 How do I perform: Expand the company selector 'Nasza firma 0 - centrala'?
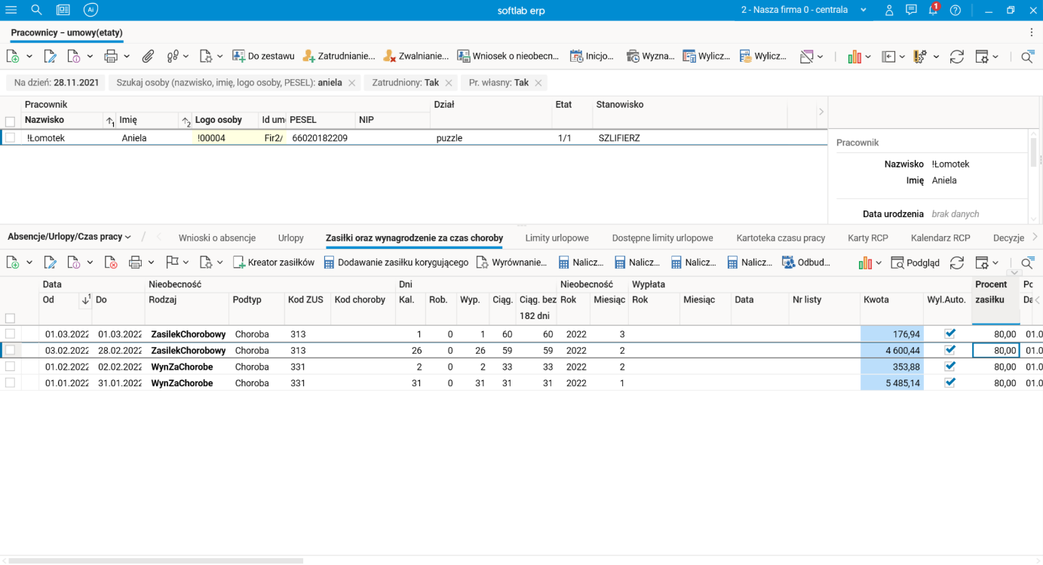coord(864,11)
